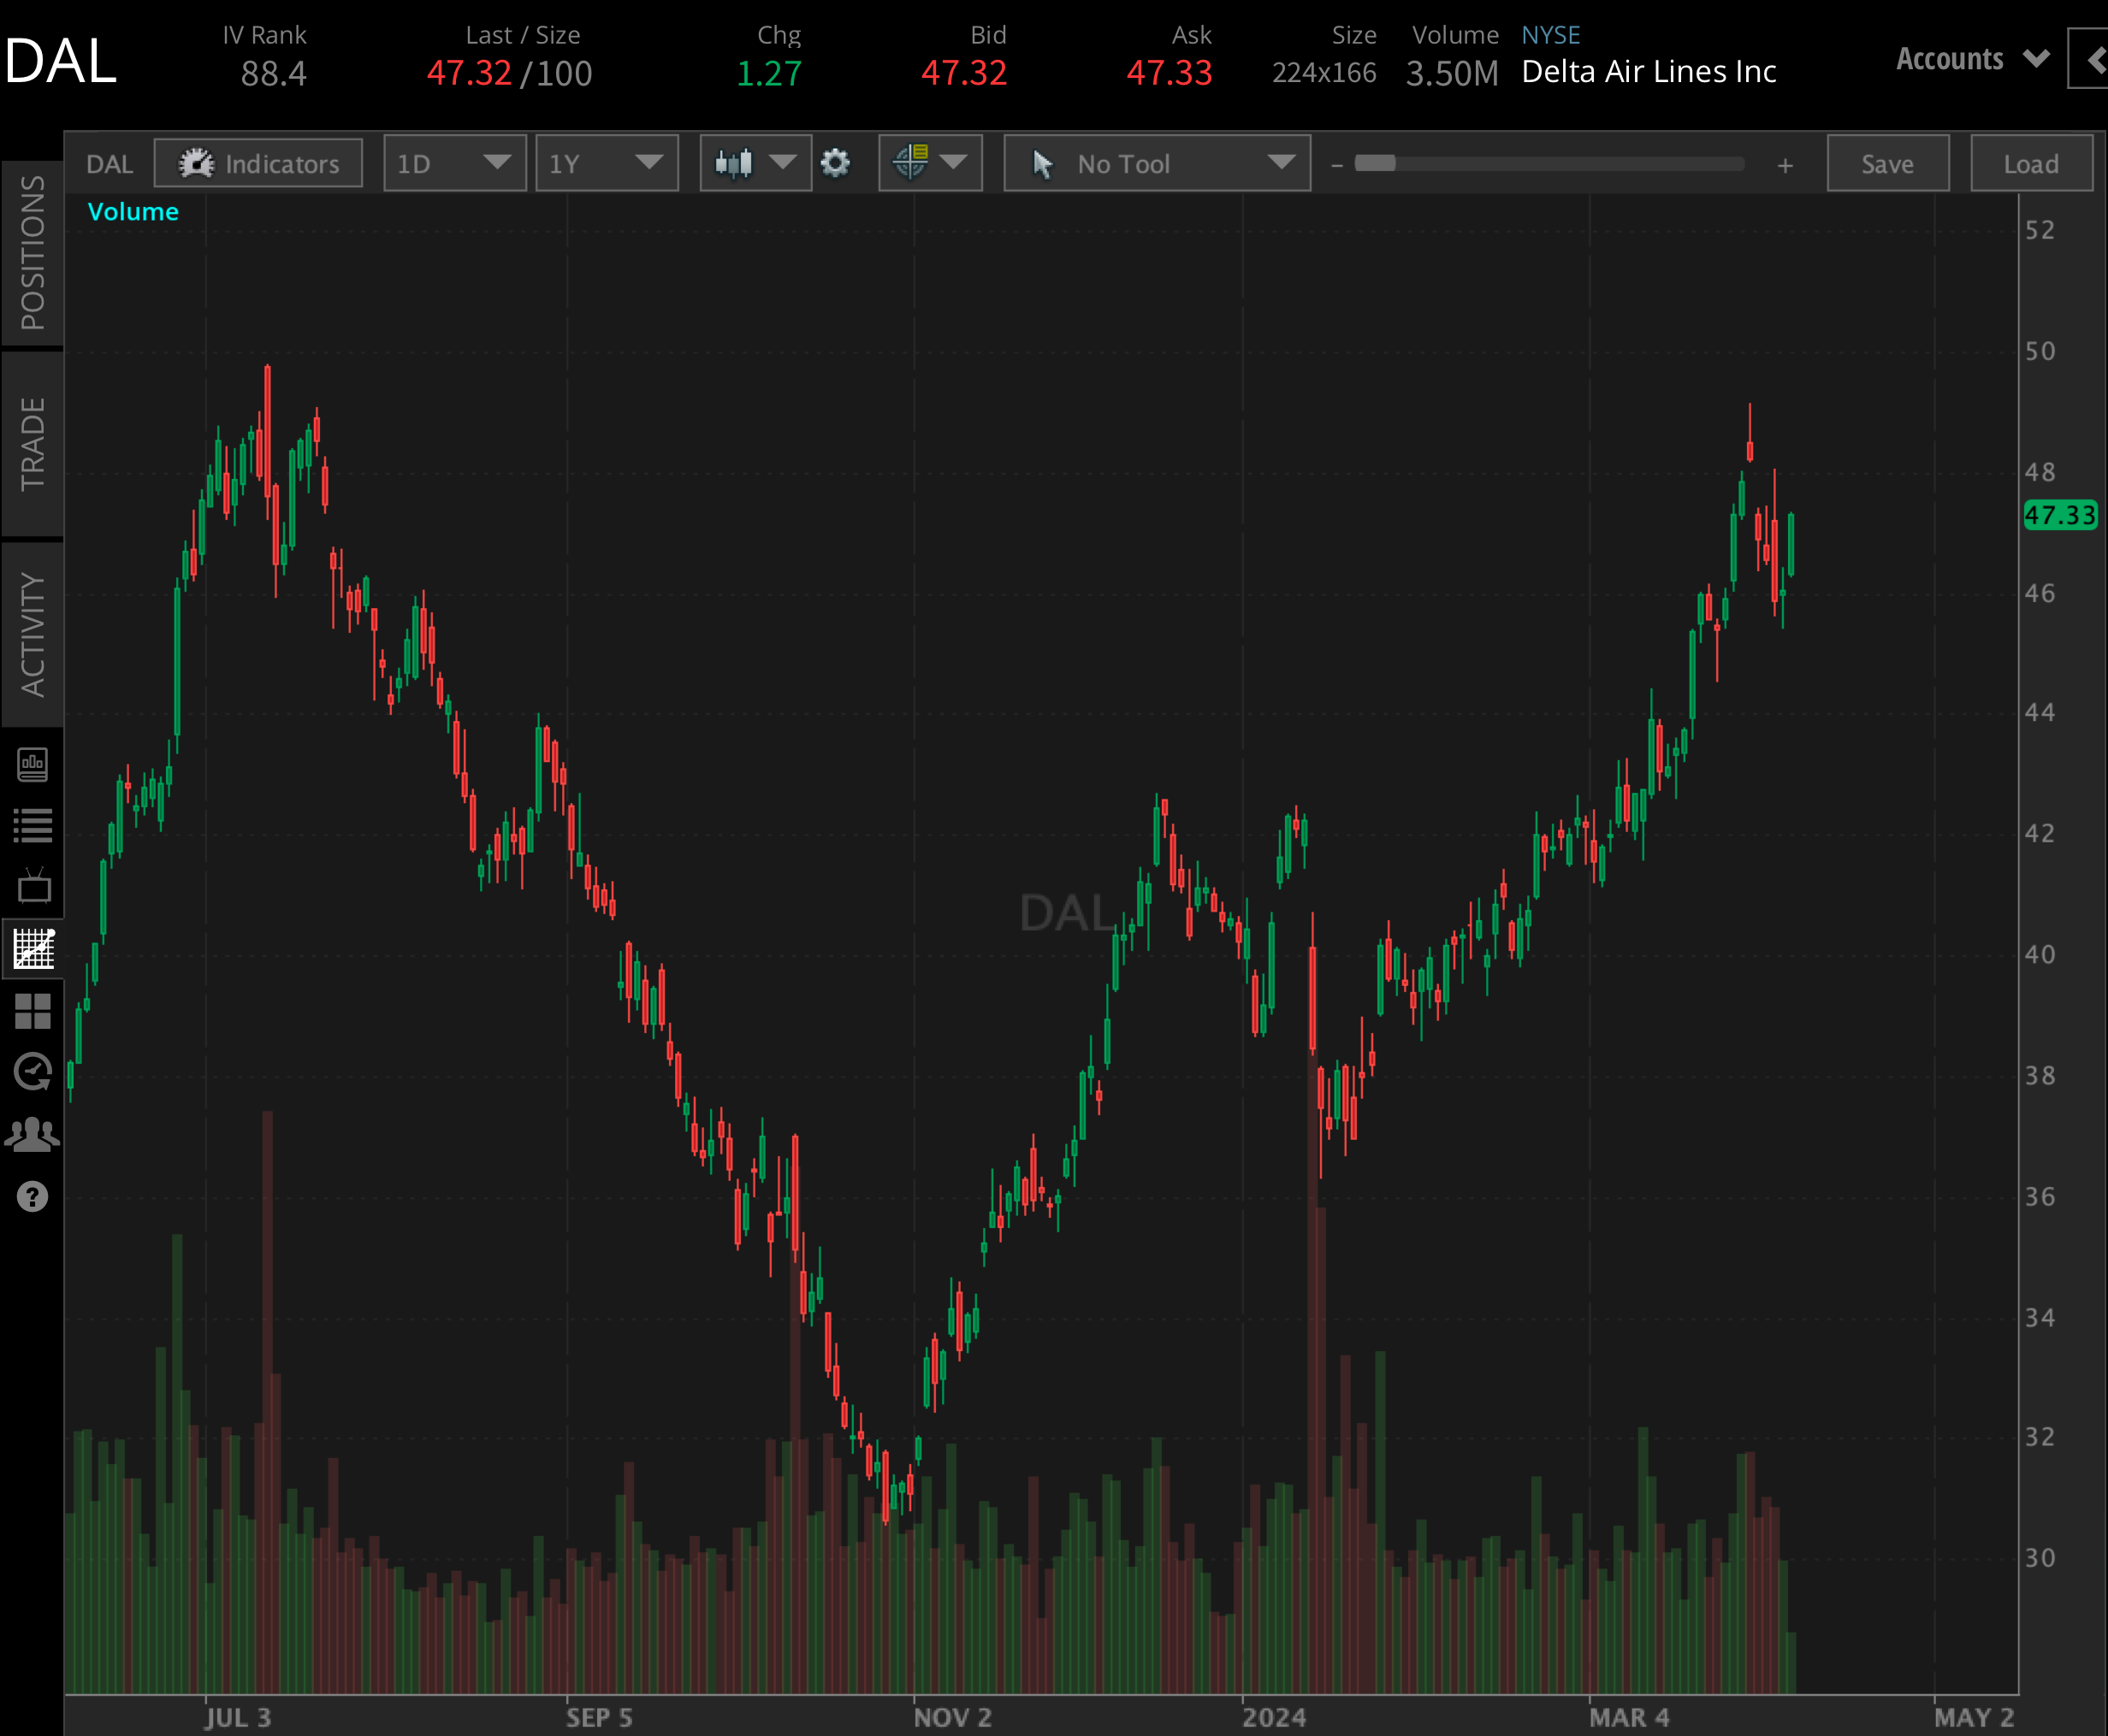The height and width of the screenshot is (1736, 2108).
Task: Click the Save chart button
Action: pyautogui.click(x=1887, y=163)
